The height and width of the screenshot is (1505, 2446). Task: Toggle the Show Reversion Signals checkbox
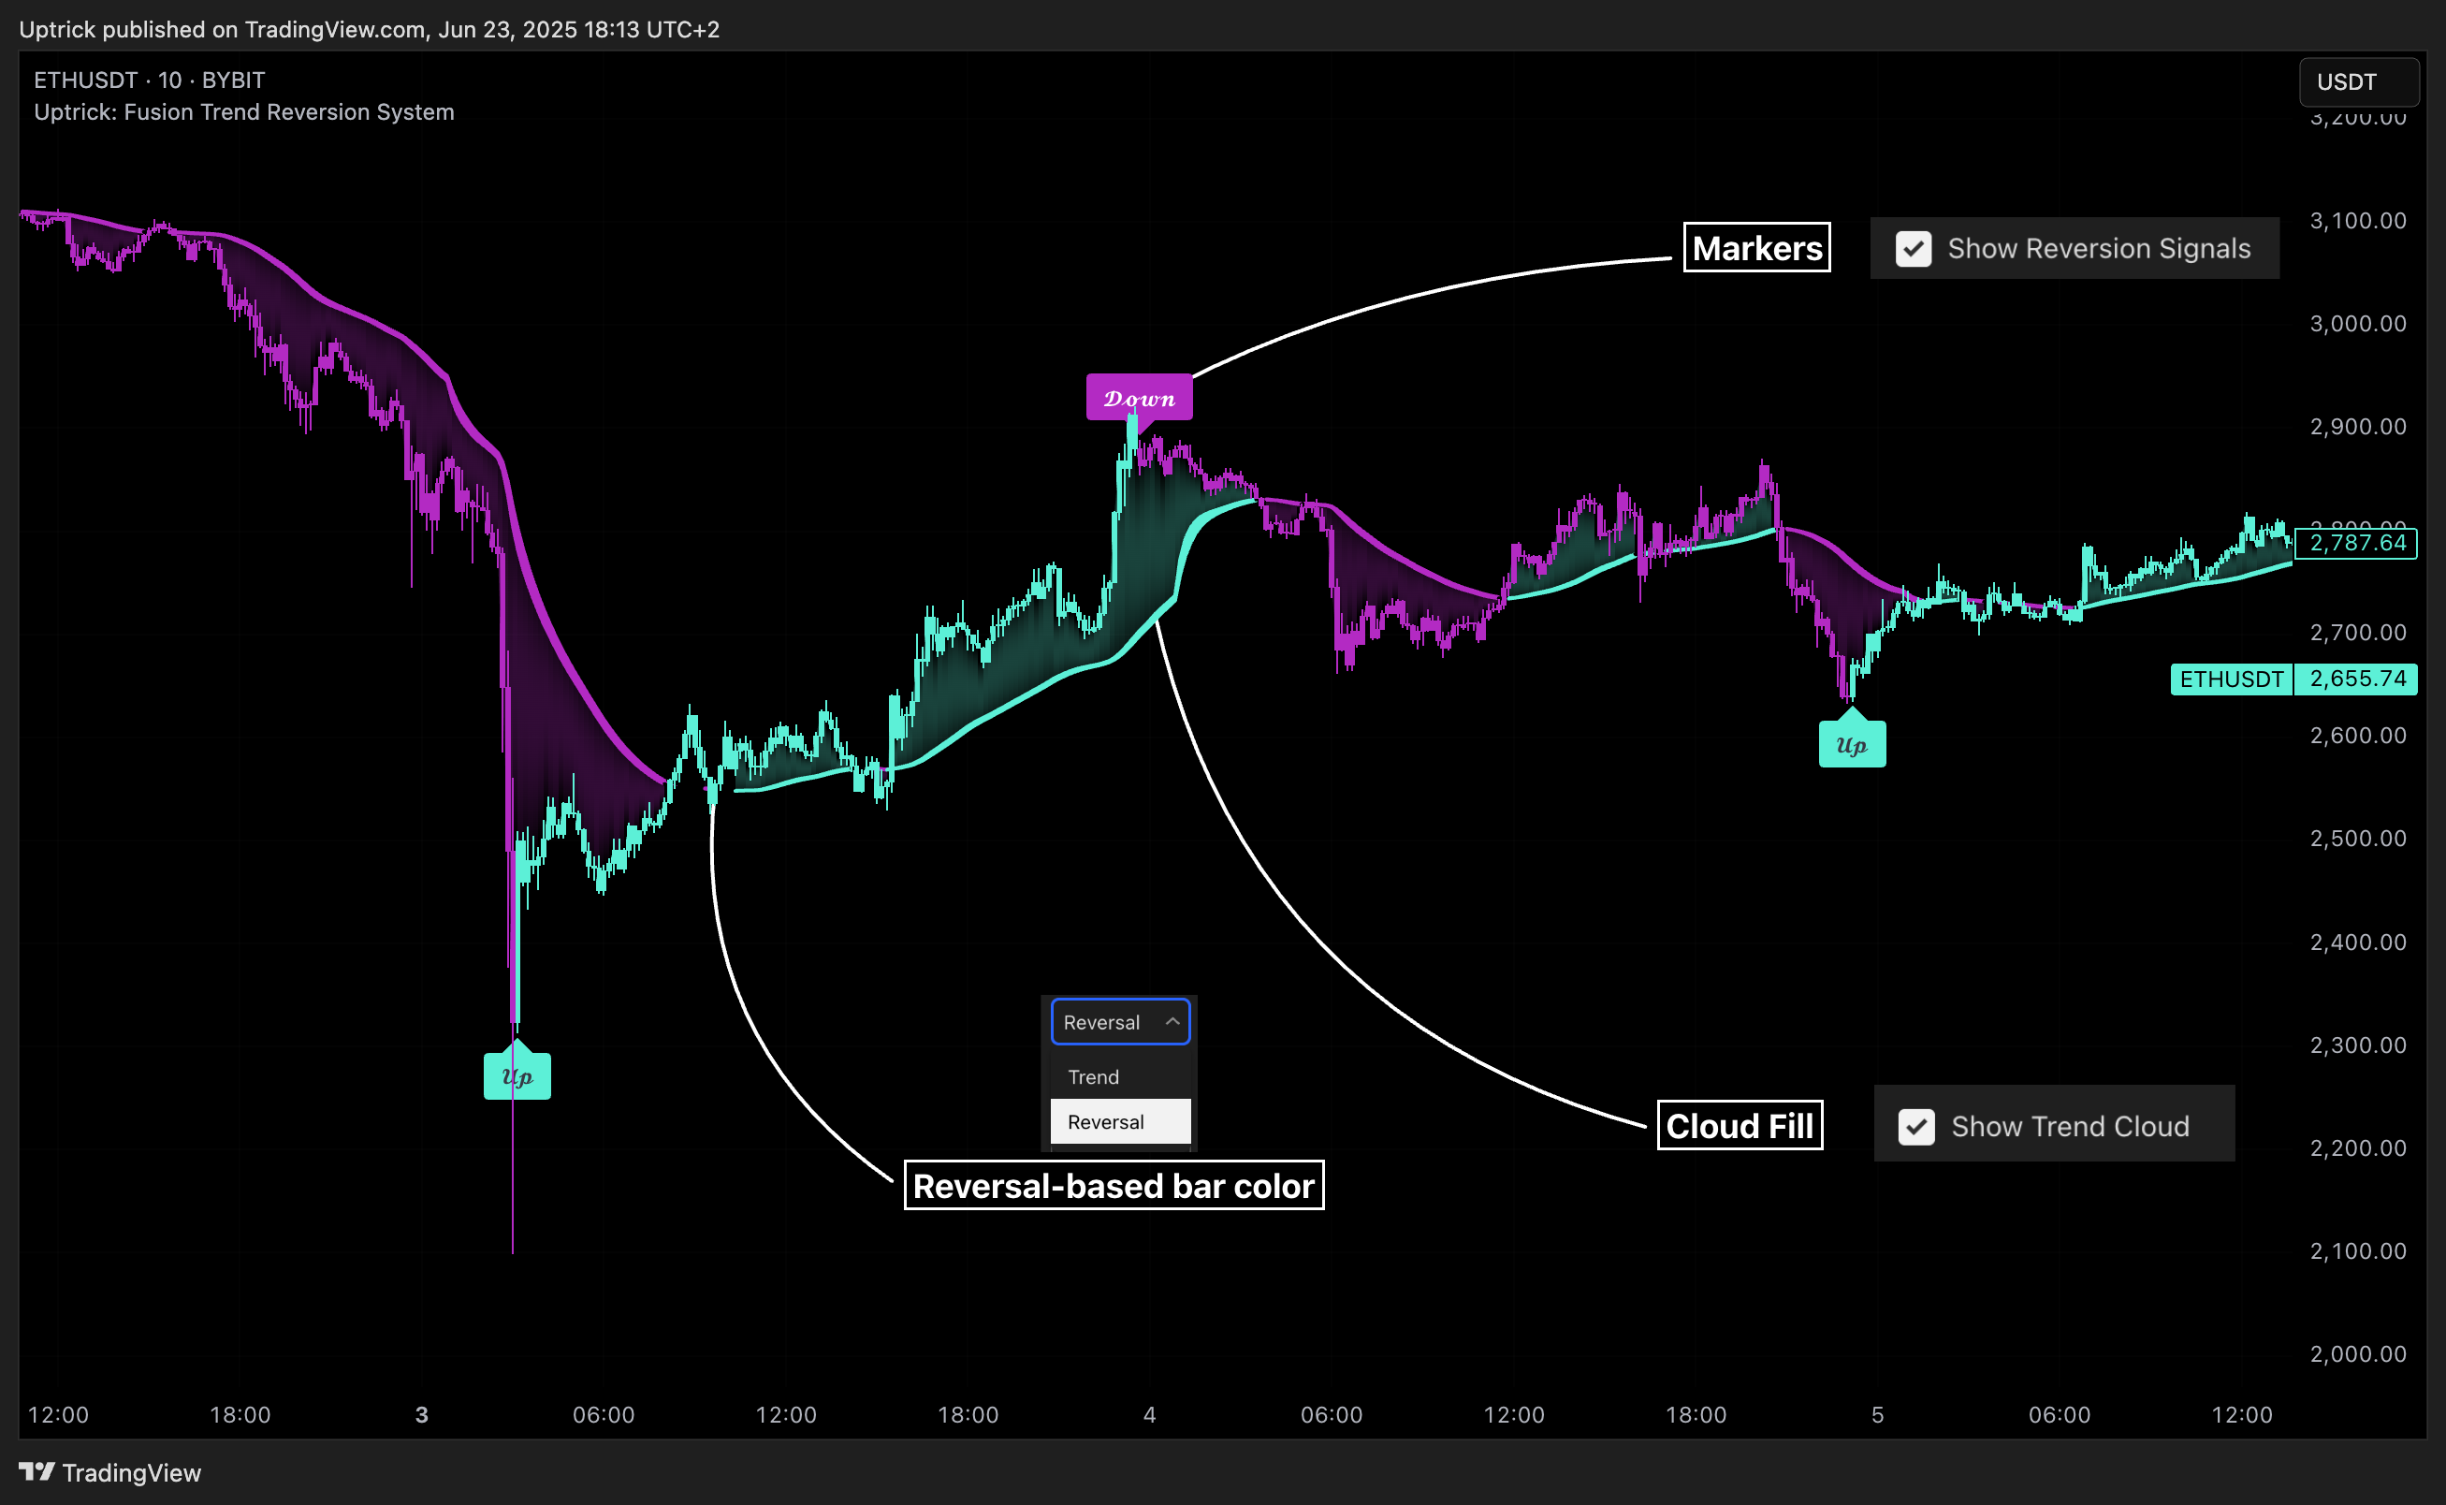click(1913, 249)
